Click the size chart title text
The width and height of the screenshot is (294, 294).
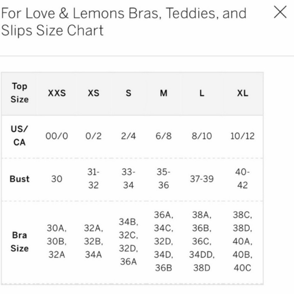(124, 21)
